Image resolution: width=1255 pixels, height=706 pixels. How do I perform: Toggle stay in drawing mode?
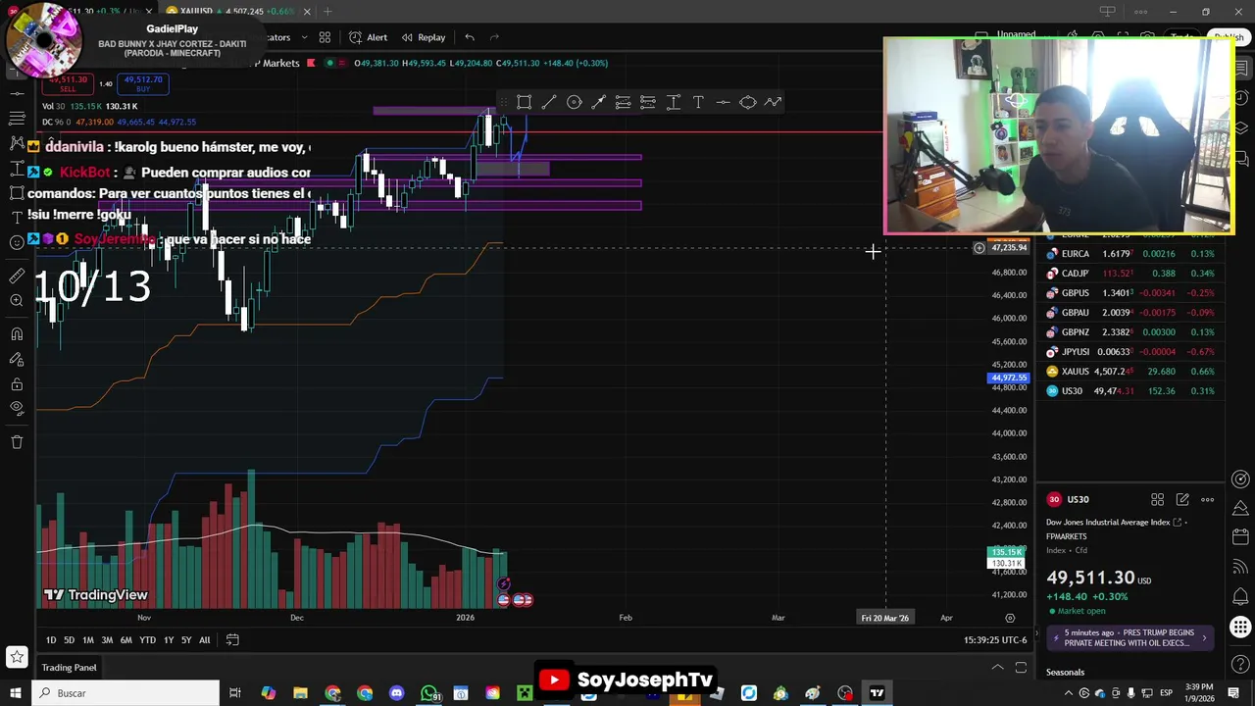point(17,360)
